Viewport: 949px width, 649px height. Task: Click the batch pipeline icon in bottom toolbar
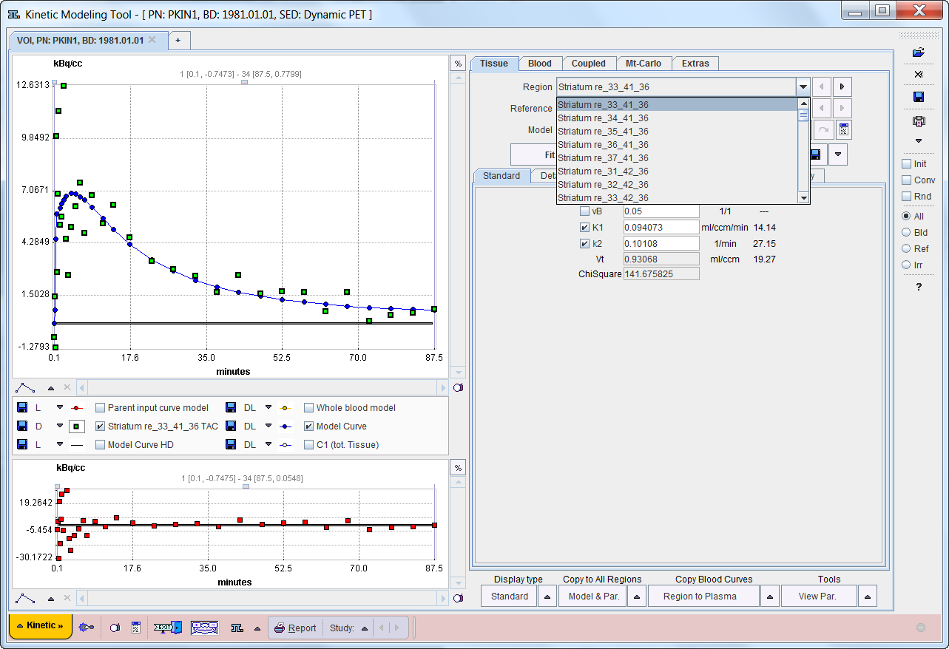204,628
